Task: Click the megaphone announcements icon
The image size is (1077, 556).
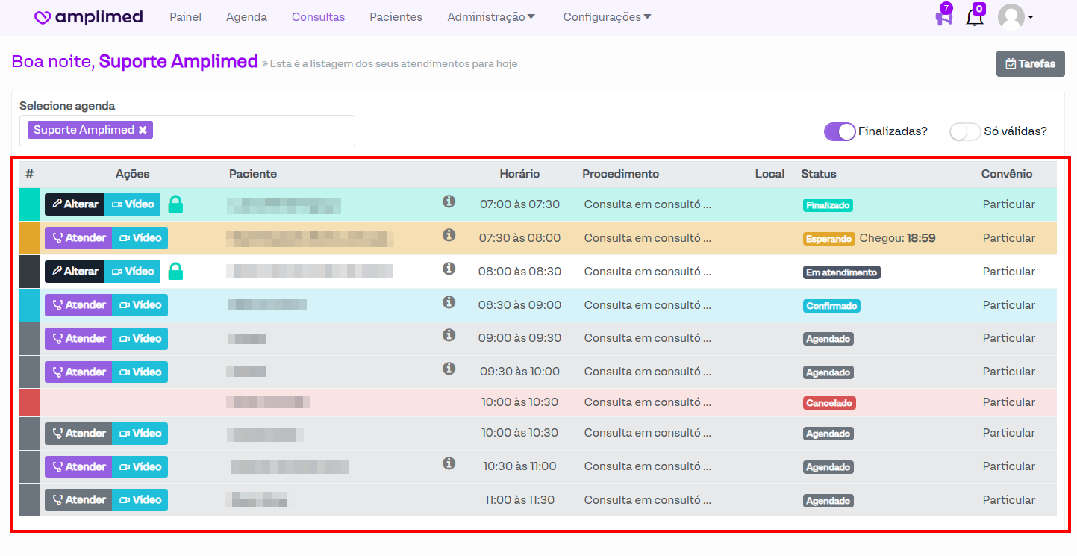Action: [x=943, y=16]
